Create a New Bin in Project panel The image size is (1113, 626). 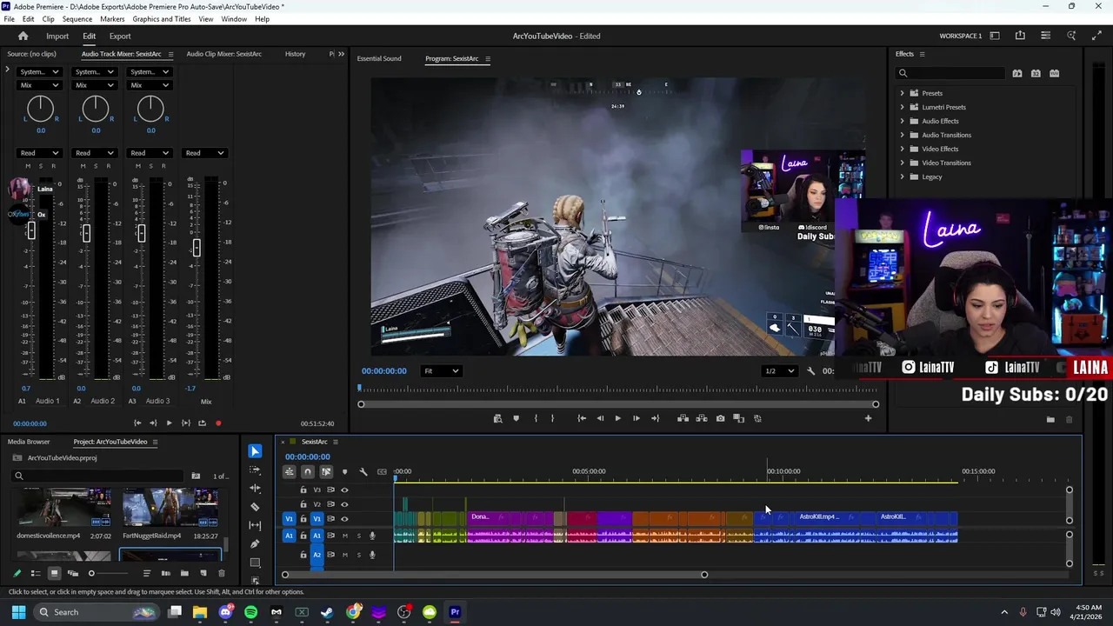coord(184,574)
